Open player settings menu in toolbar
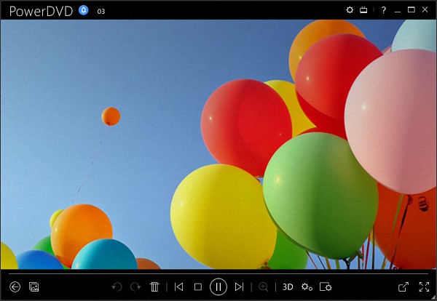The width and height of the screenshot is (437, 301). [326, 287]
